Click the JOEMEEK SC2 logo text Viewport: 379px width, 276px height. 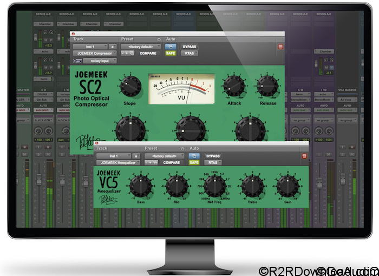tap(91, 83)
